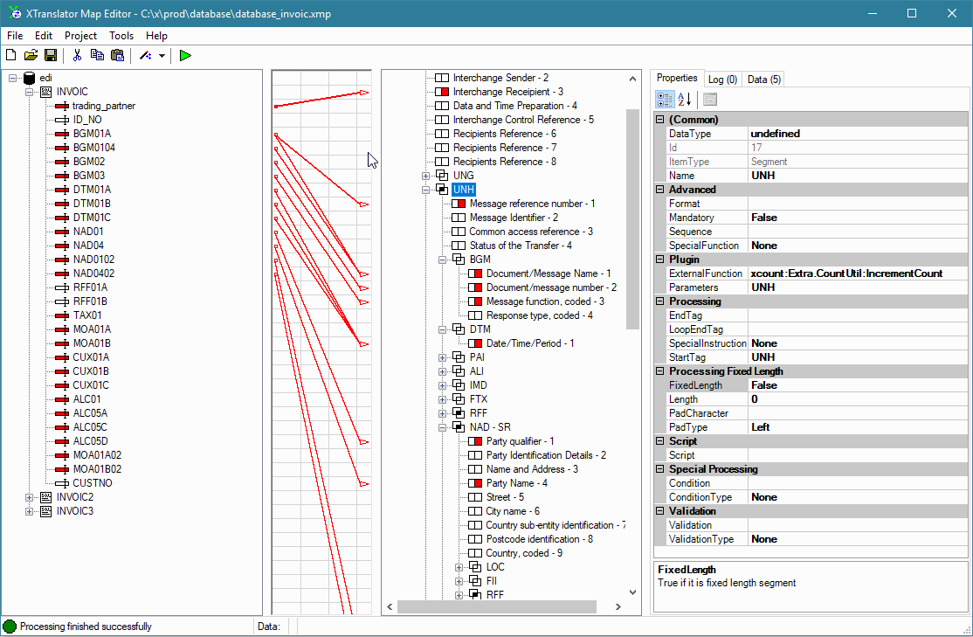The height and width of the screenshot is (637, 973).
Task: Select Interchange Control Reference - 5
Action: click(523, 120)
